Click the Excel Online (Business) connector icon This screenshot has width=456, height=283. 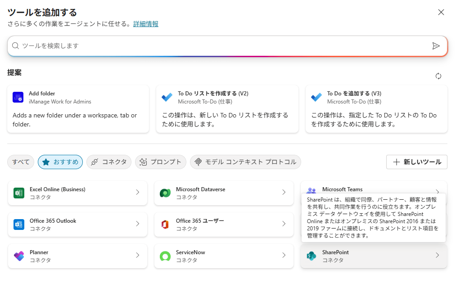tap(19, 193)
